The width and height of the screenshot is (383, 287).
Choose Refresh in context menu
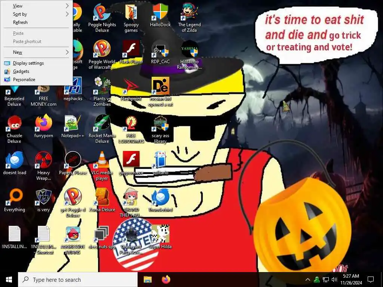37,22
